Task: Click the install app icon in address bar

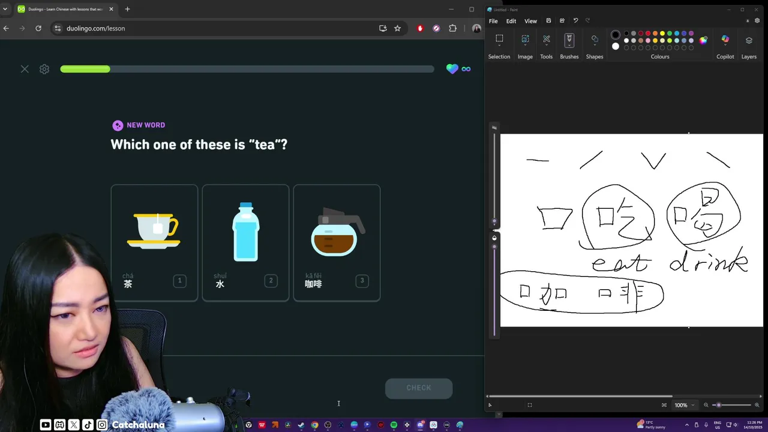Action: click(383, 28)
